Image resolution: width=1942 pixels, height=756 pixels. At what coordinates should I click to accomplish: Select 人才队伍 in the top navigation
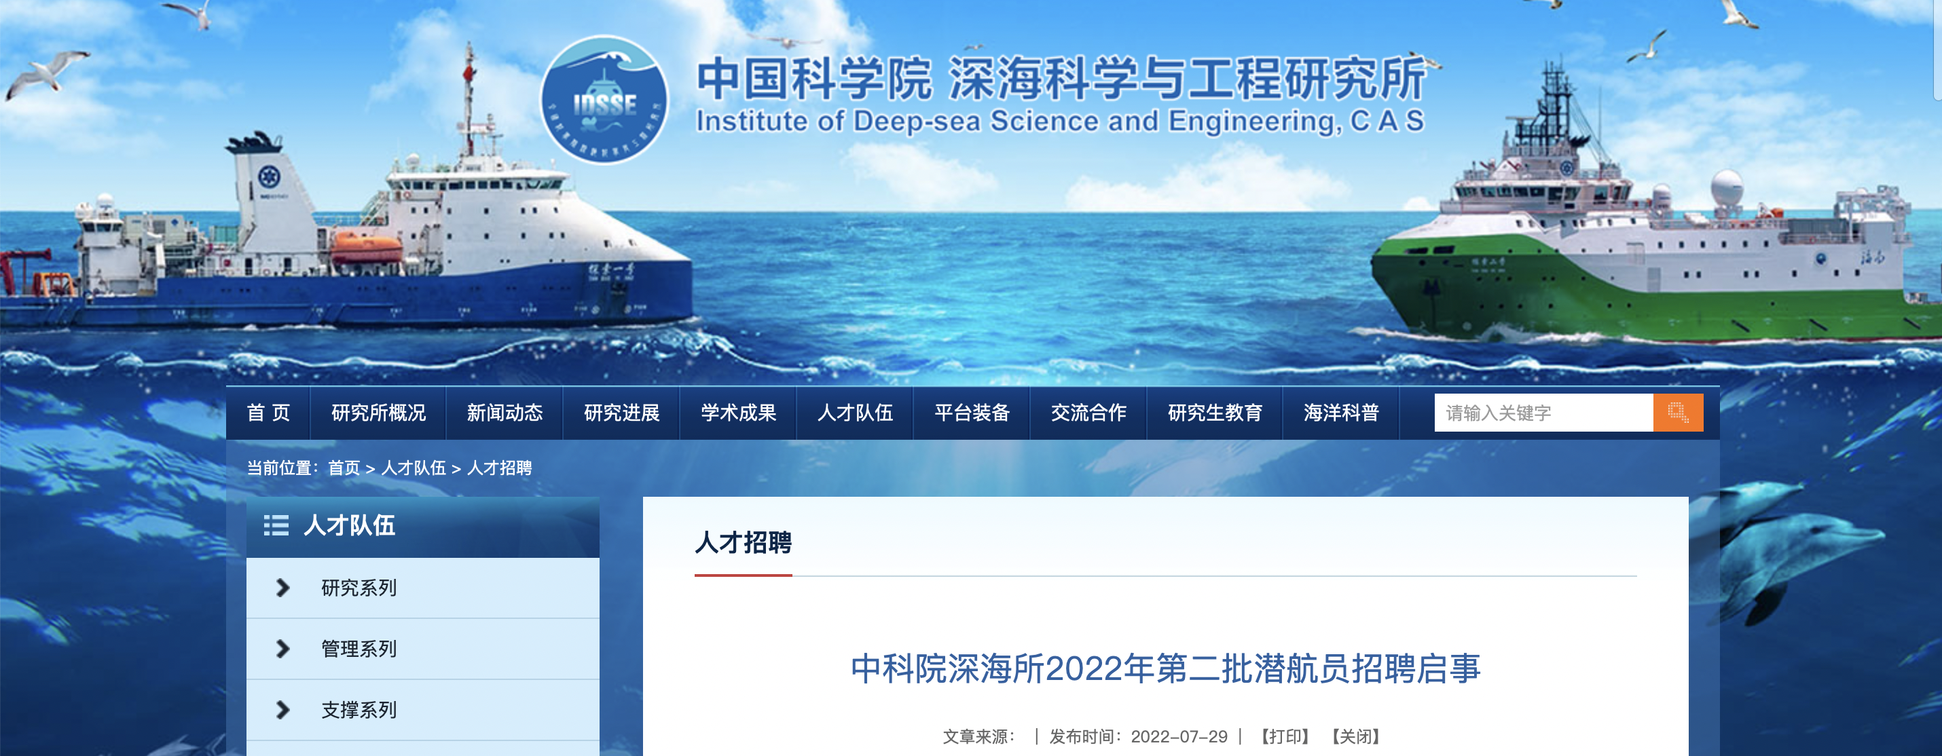pyautogui.click(x=855, y=413)
